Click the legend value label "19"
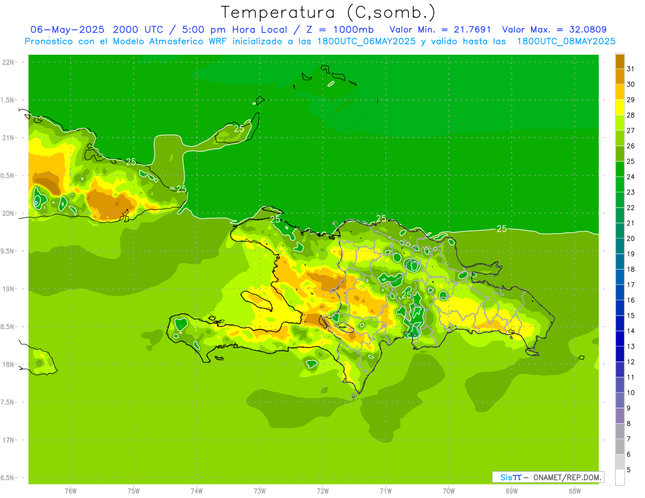The width and height of the screenshot is (645, 498). pyautogui.click(x=631, y=254)
